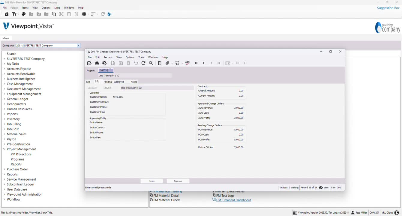402x216 pixels.
Task: Open PM Test Logs program
Action: pos(225,196)
